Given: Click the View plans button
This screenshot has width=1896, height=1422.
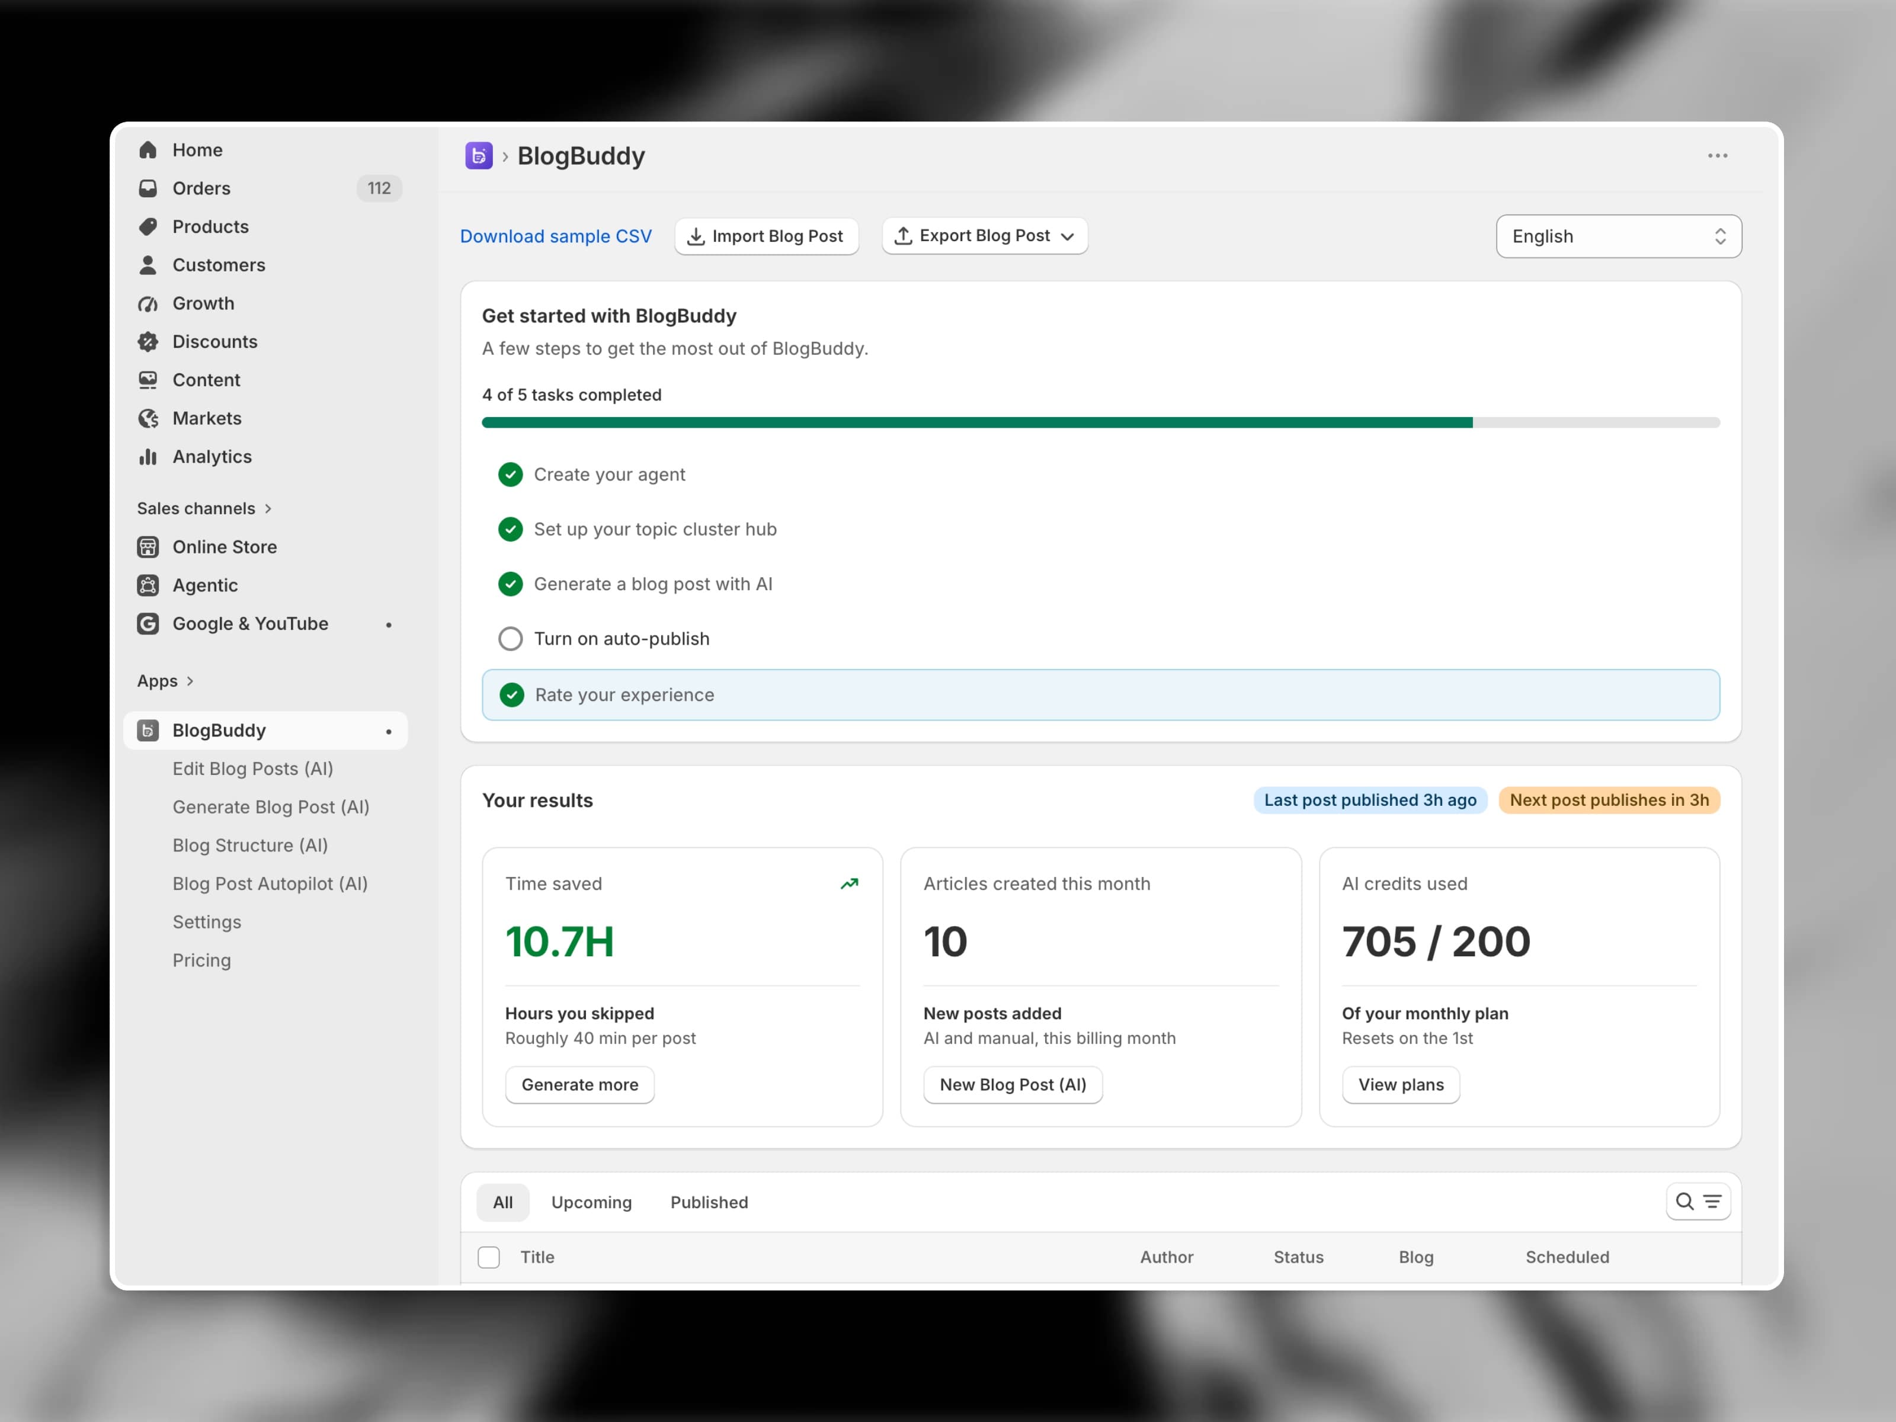Looking at the screenshot, I should pos(1401,1085).
